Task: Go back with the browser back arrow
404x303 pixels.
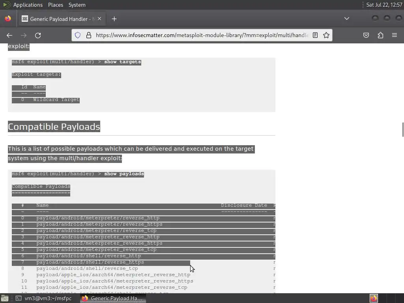Action: pos(9,35)
